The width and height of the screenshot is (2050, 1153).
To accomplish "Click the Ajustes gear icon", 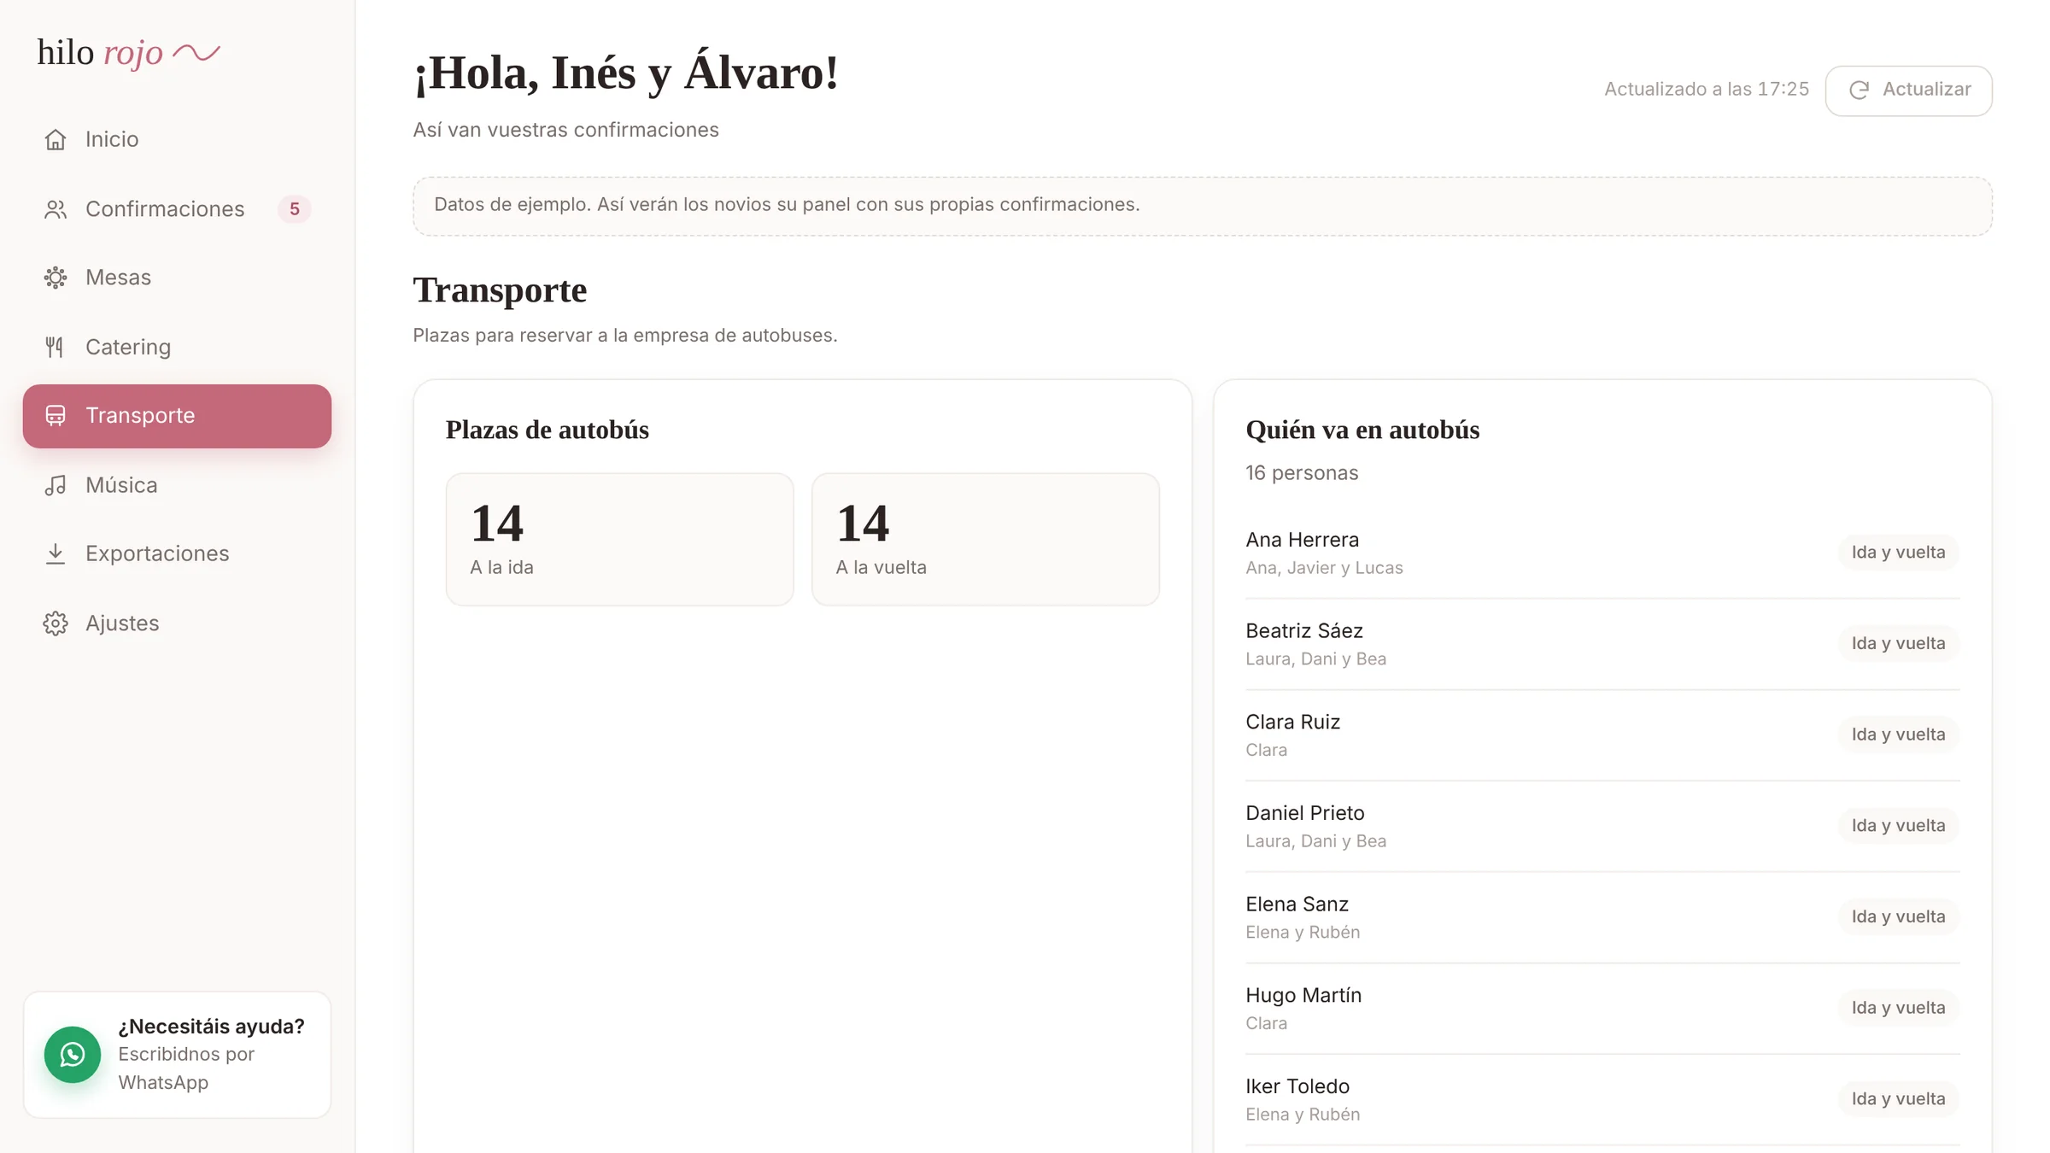I will (x=56, y=623).
